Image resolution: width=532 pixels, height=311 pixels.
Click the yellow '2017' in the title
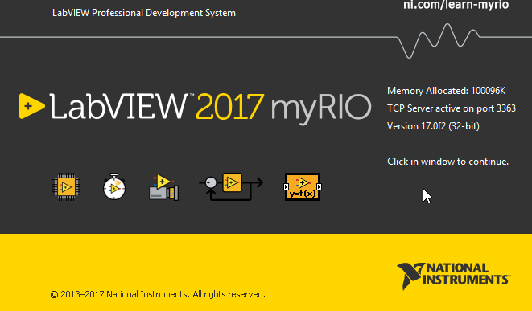pos(229,107)
